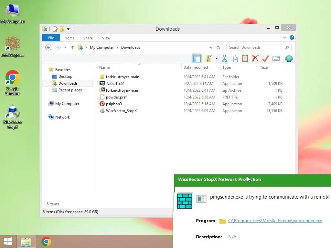The width and height of the screenshot is (331, 248).
Task: Switch to the Share ribbon tab
Action: (88, 38)
